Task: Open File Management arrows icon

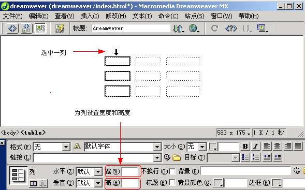Action: [178, 28]
